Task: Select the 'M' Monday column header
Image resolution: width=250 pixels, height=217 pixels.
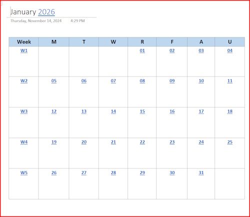Action: [x=53, y=42]
